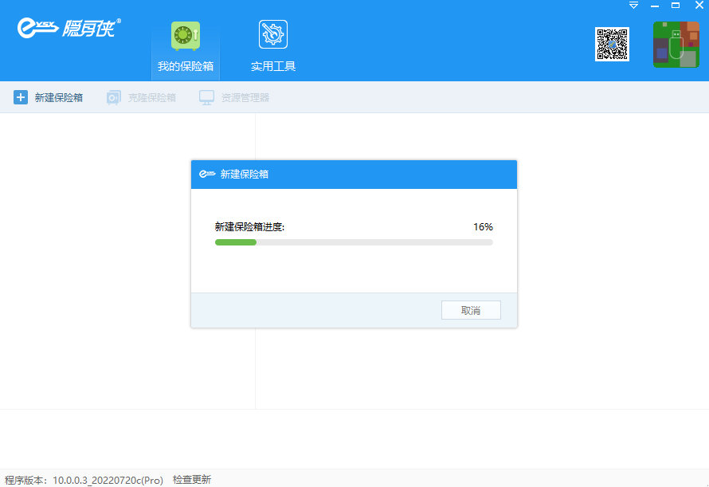Click the user avatar picture
Screen dimensions: 709x487
pos(676,45)
